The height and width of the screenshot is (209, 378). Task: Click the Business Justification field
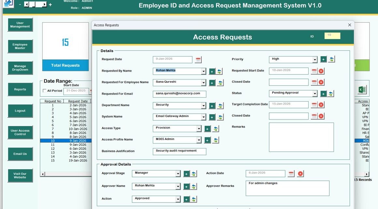click(179, 151)
